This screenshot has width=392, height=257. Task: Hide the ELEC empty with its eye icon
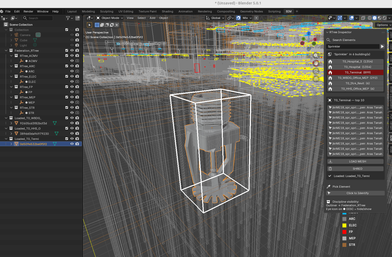[72, 82]
